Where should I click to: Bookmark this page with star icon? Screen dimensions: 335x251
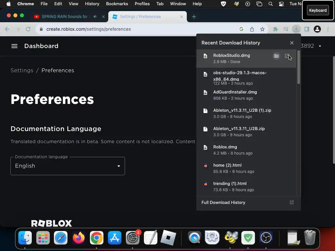[262, 29]
